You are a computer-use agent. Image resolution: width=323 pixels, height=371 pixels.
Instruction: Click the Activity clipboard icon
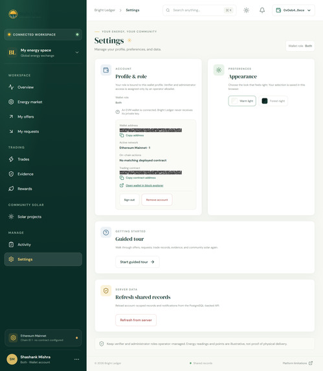point(11,244)
